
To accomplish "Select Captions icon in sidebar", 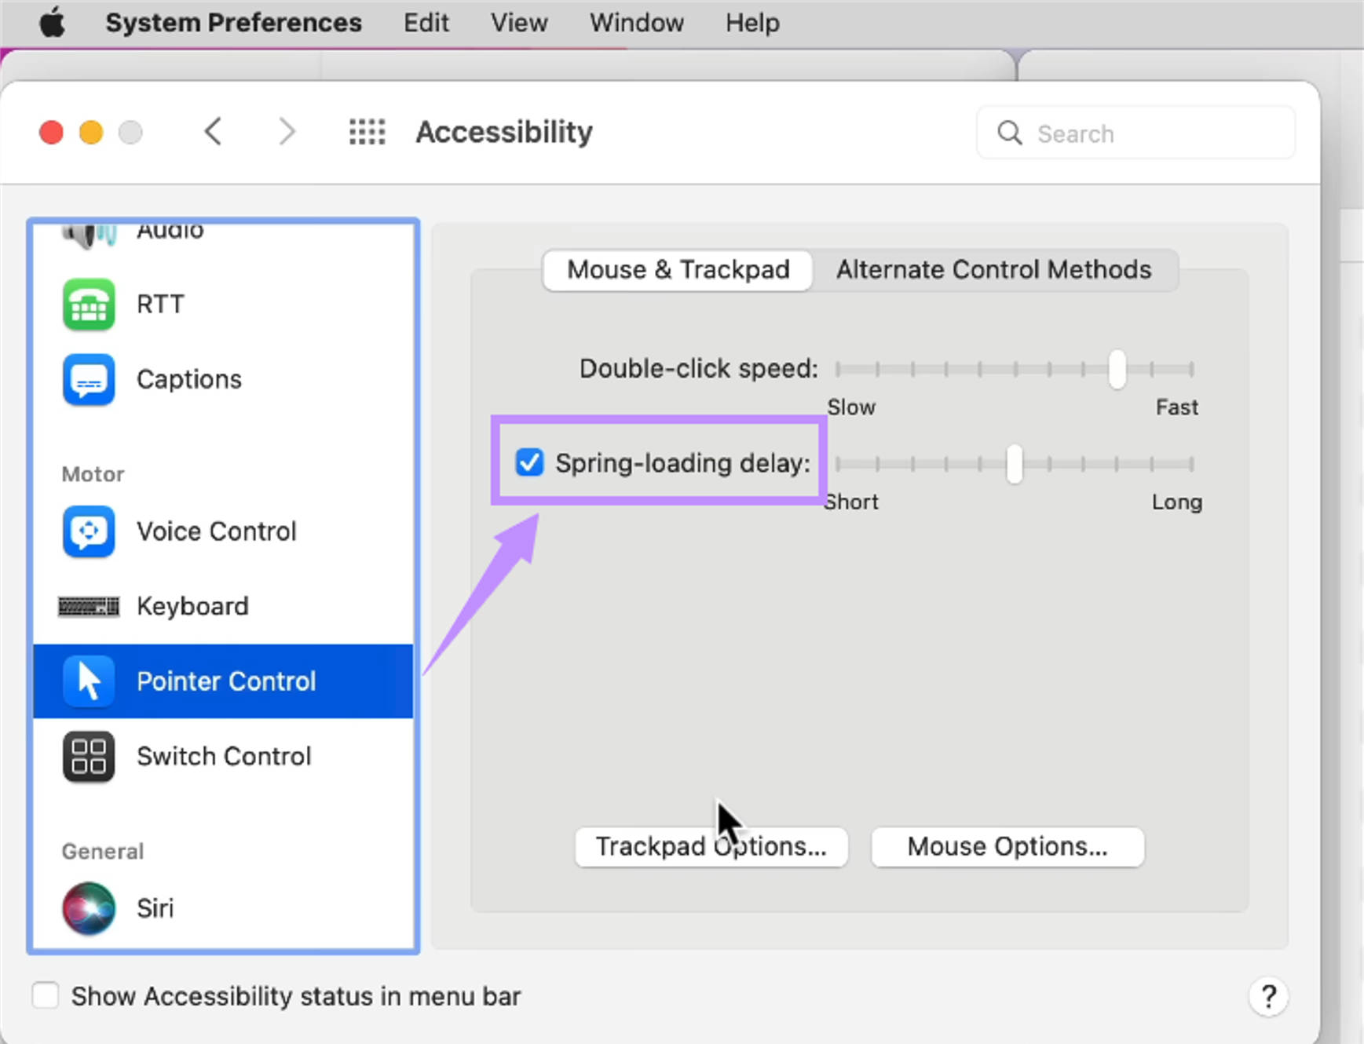I will coord(89,380).
